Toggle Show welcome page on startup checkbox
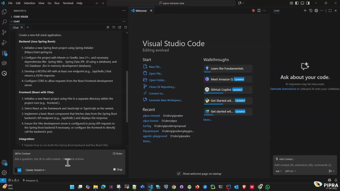 [x=178, y=174]
